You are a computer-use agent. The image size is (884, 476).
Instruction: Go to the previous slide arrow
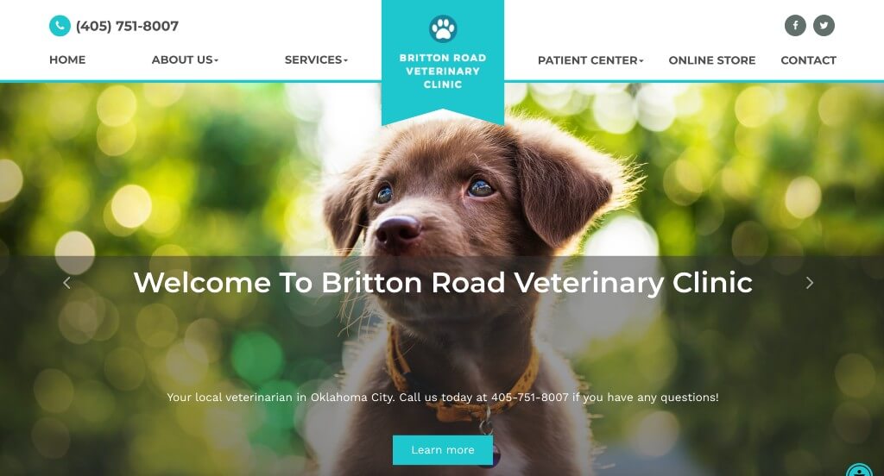[67, 283]
